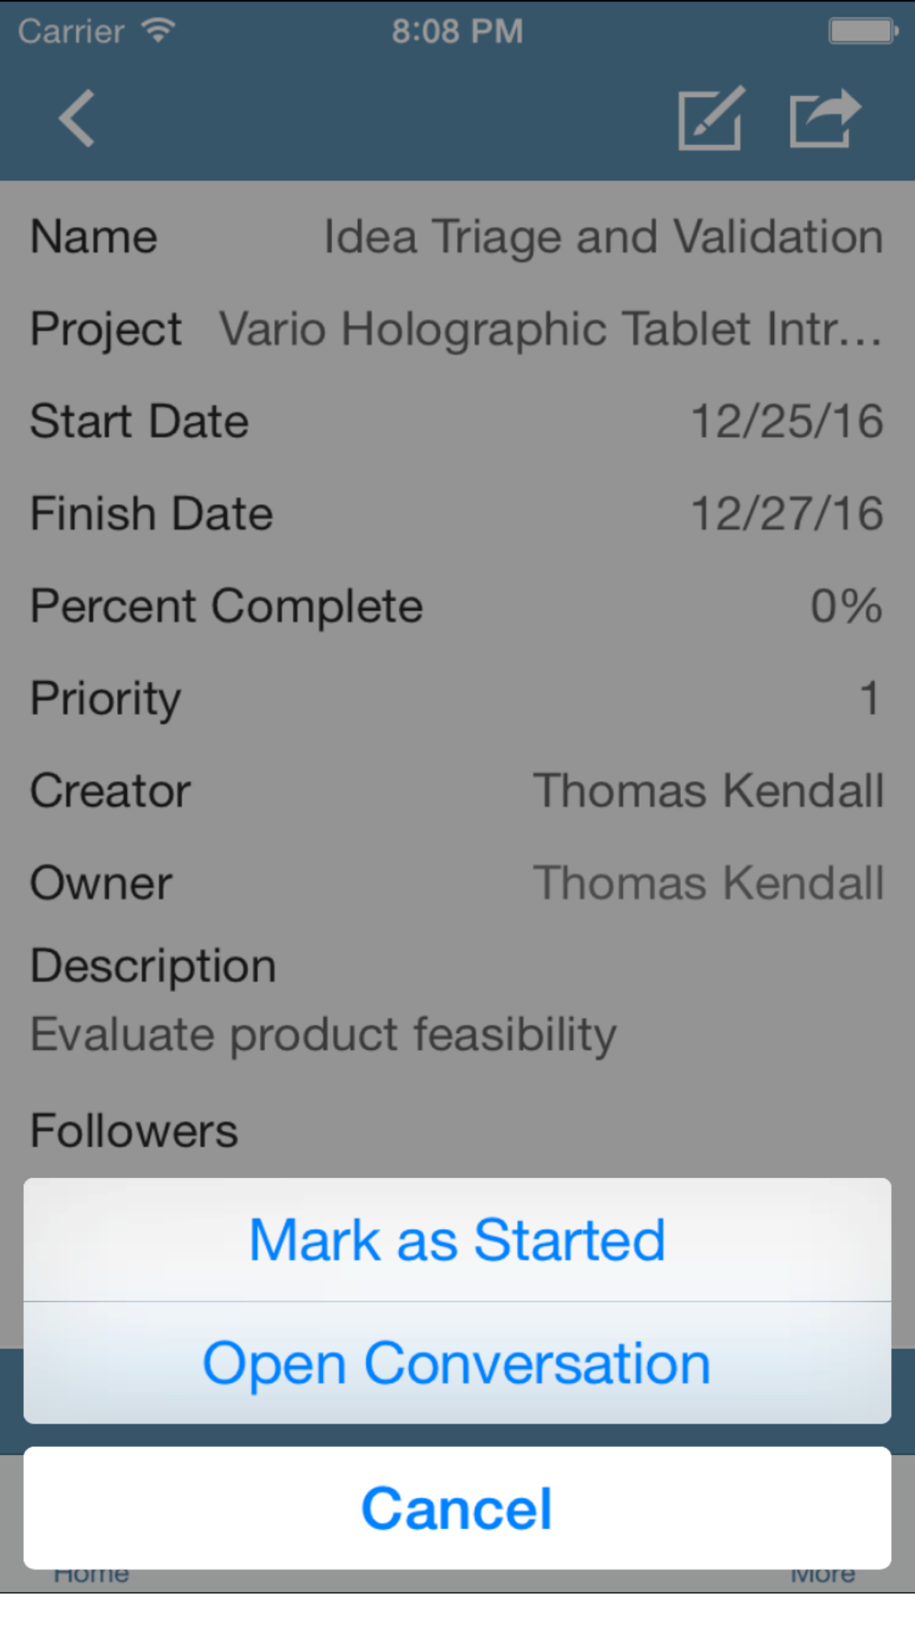Tap the Wi-Fi status icon
The height and width of the screenshot is (1626, 915).
(x=158, y=31)
